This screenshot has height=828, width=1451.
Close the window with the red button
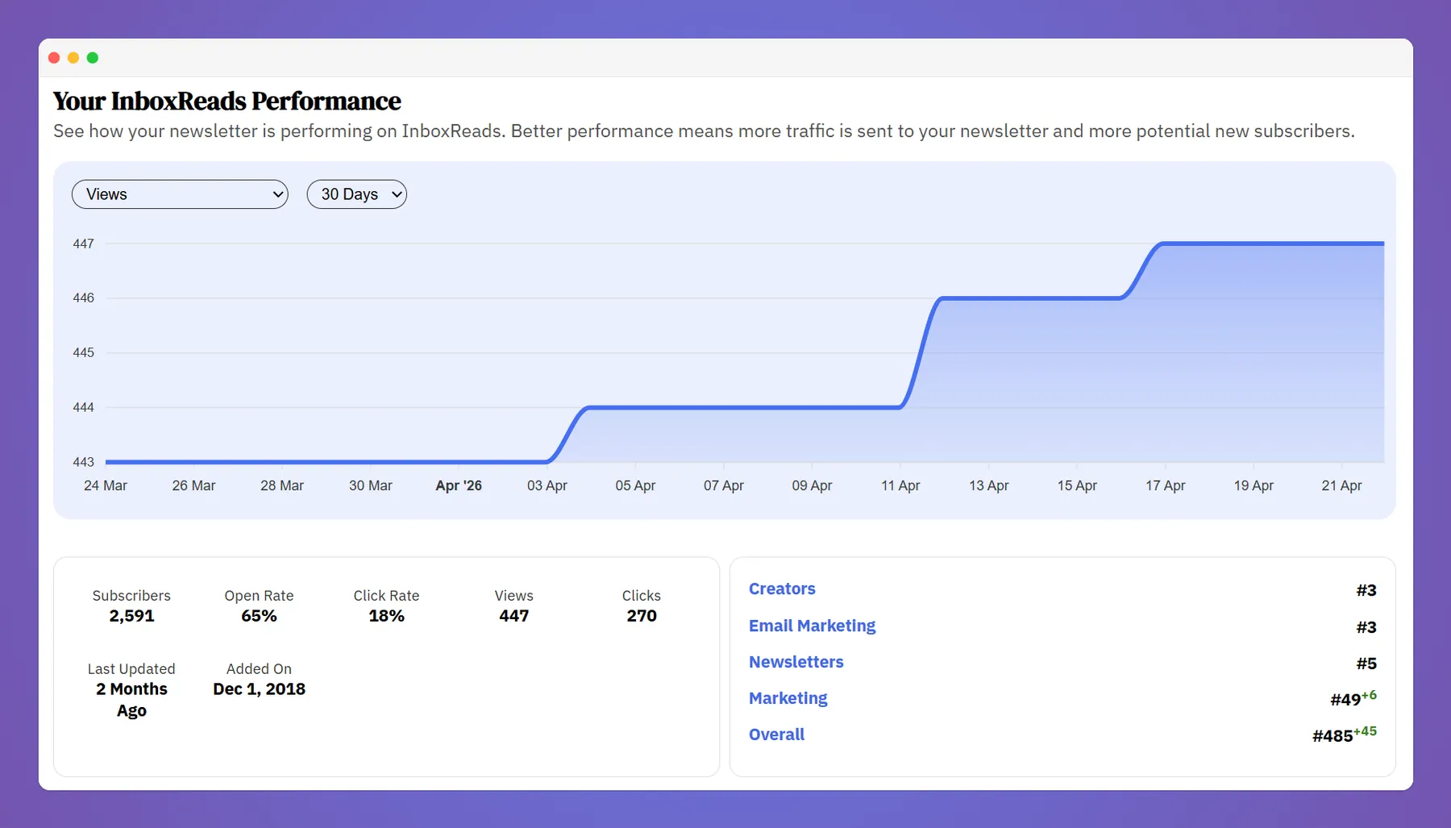(x=54, y=58)
